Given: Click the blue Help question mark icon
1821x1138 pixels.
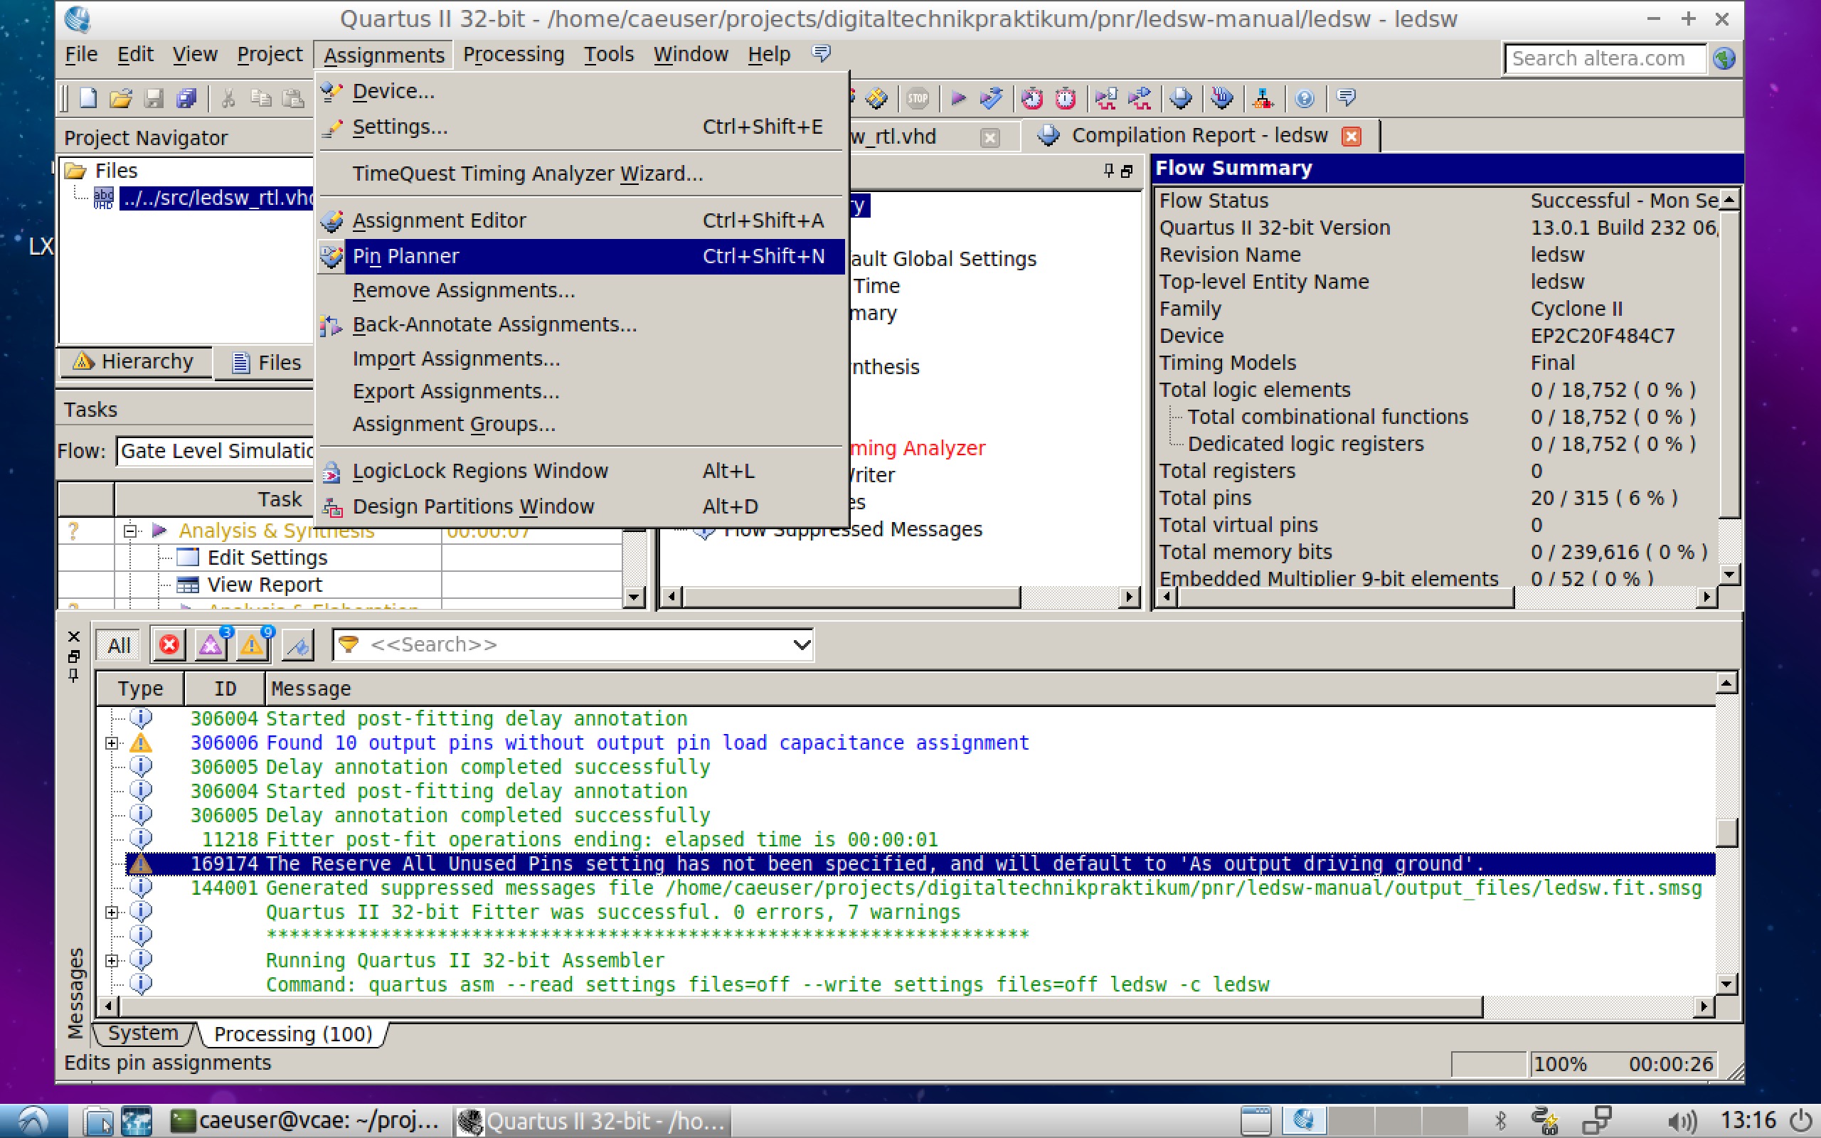Looking at the screenshot, I should click(1304, 99).
